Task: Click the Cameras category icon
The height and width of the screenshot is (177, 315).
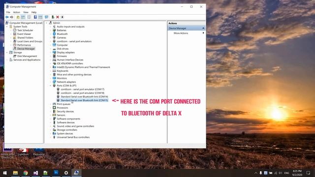Action: [54, 37]
